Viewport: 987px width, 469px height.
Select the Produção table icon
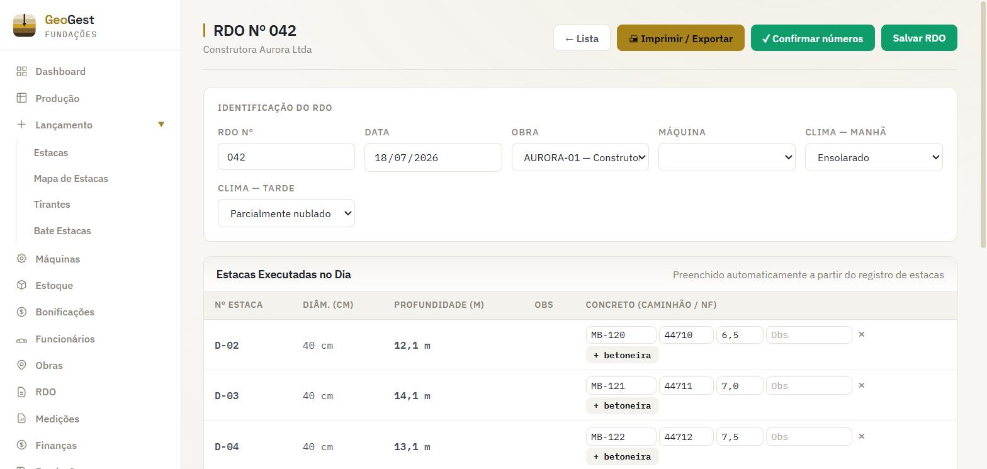click(21, 98)
